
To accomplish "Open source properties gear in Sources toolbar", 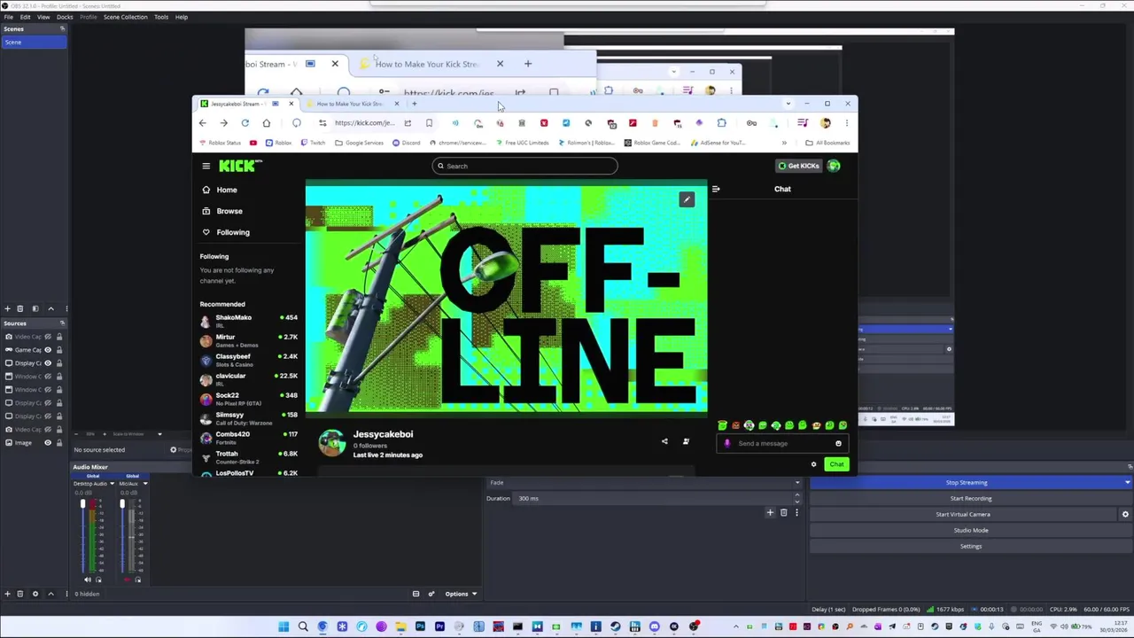I will [x=35, y=594].
